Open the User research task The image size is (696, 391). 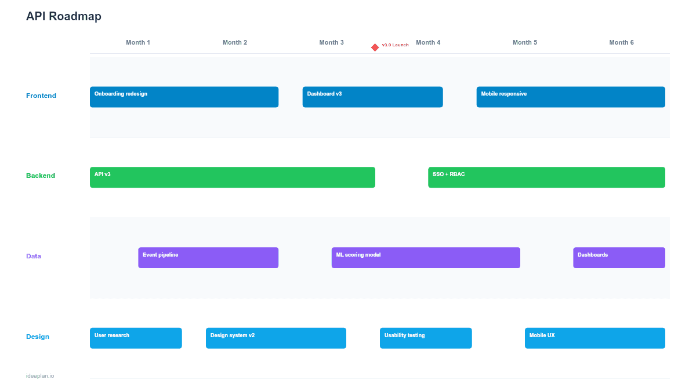pyautogui.click(x=136, y=338)
